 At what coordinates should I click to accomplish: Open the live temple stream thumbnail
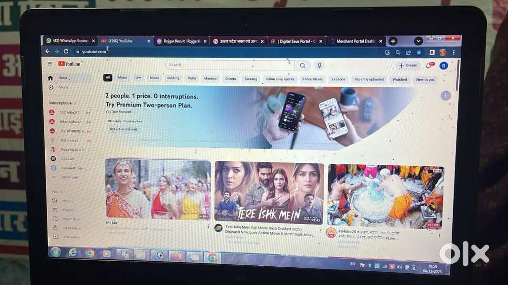click(386, 196)
